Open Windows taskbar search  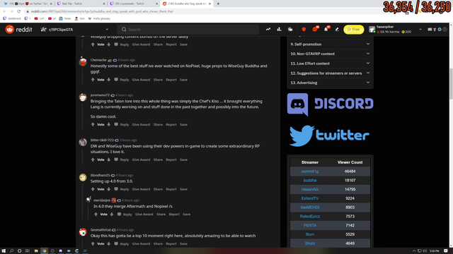(11, 251)
